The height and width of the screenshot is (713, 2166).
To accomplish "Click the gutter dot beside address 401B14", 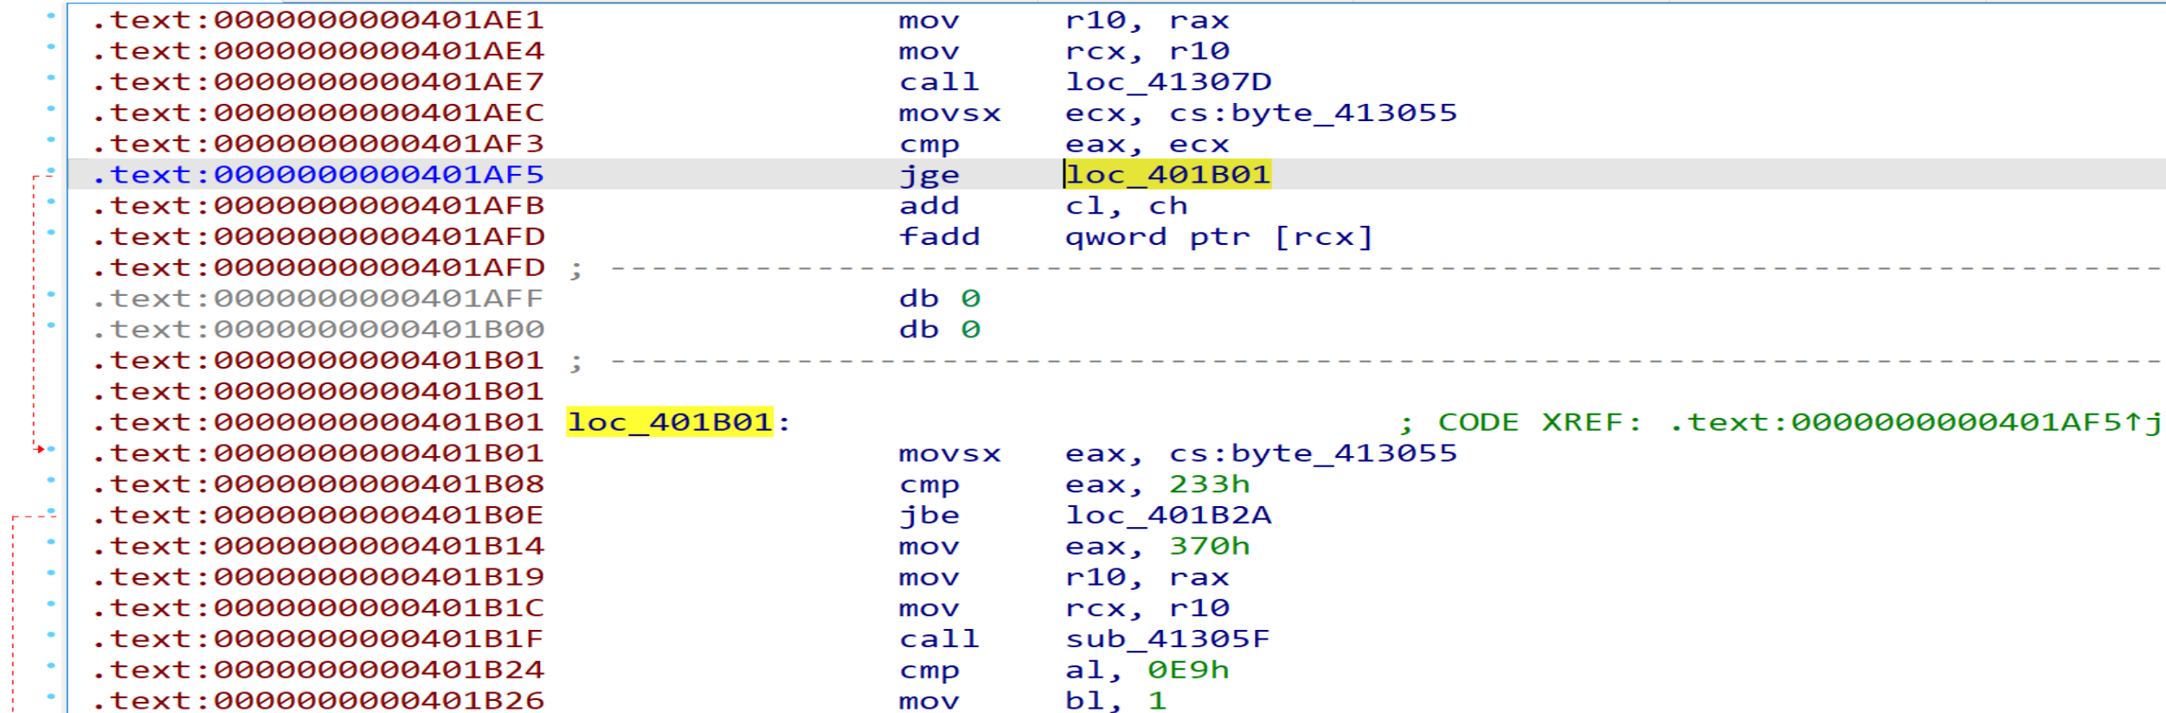I will click(x=51, y=543).
